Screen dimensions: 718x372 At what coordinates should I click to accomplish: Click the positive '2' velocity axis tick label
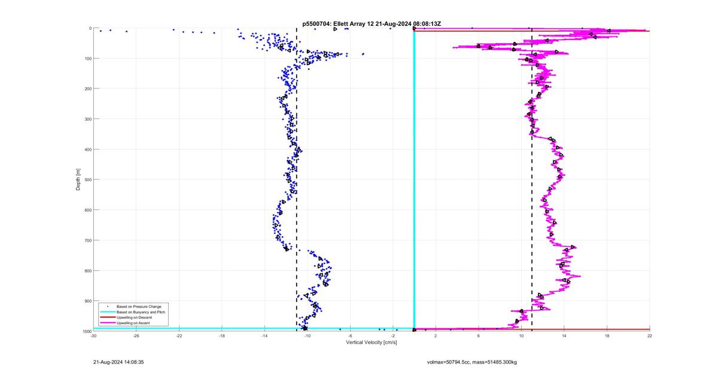(x=436, y=336)
